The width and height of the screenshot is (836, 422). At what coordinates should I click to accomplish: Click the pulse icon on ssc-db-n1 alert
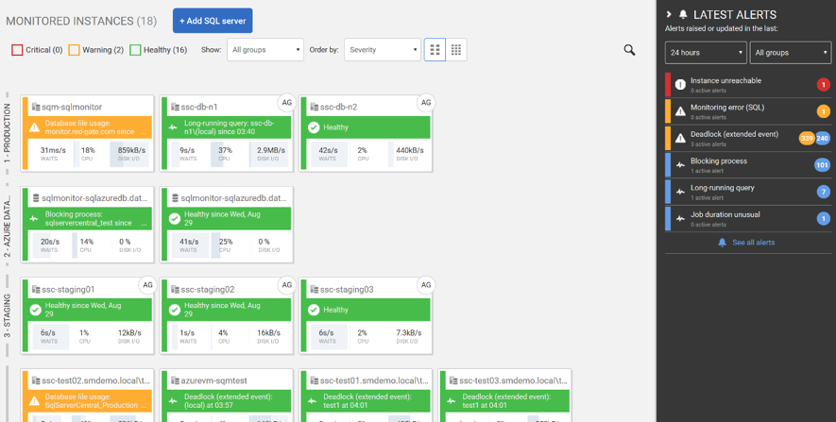173,127
